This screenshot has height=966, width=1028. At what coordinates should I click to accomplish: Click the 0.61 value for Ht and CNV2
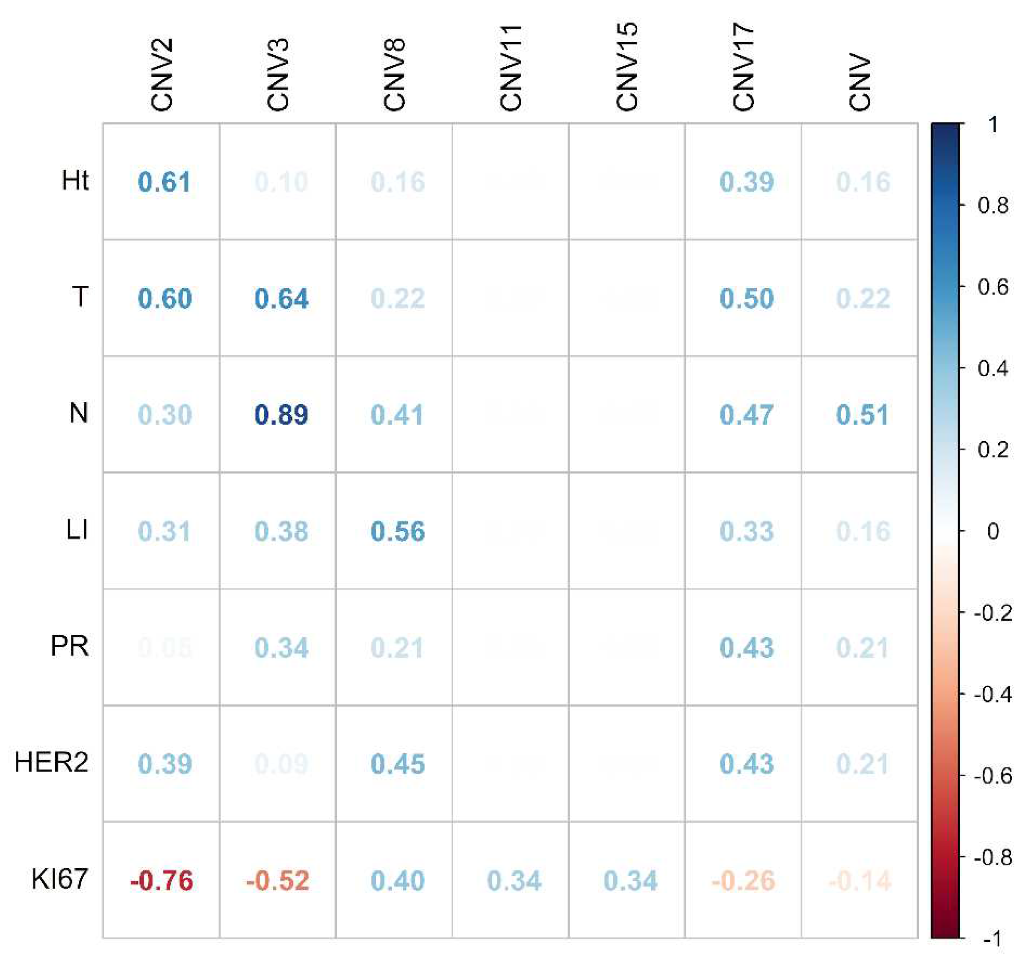(x=165, y=182)
